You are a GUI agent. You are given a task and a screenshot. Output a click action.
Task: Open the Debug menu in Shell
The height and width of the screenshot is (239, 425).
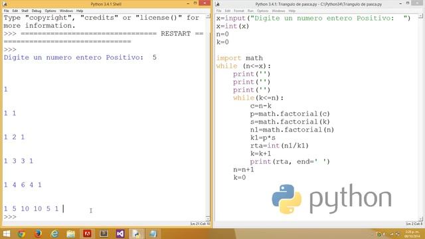pos(37,11)
